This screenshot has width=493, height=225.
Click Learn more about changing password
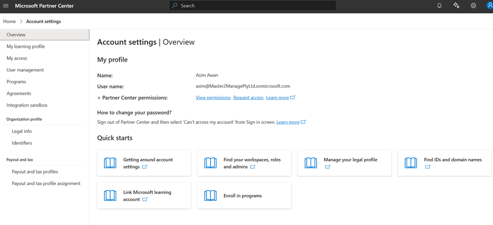(x=288, y=122)
